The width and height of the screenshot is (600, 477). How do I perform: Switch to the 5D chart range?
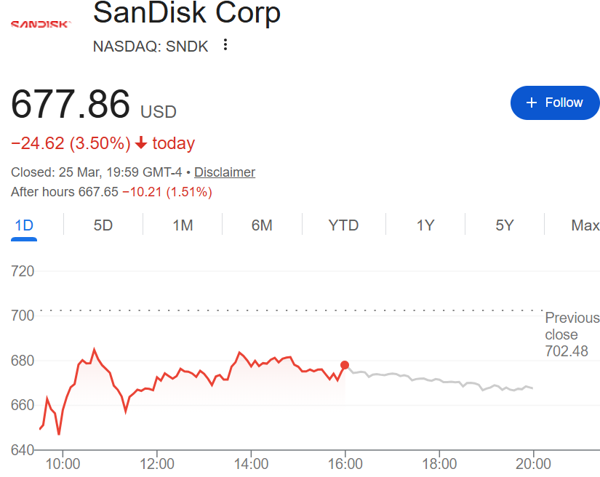pyautogui.click(x=103, y=225)
